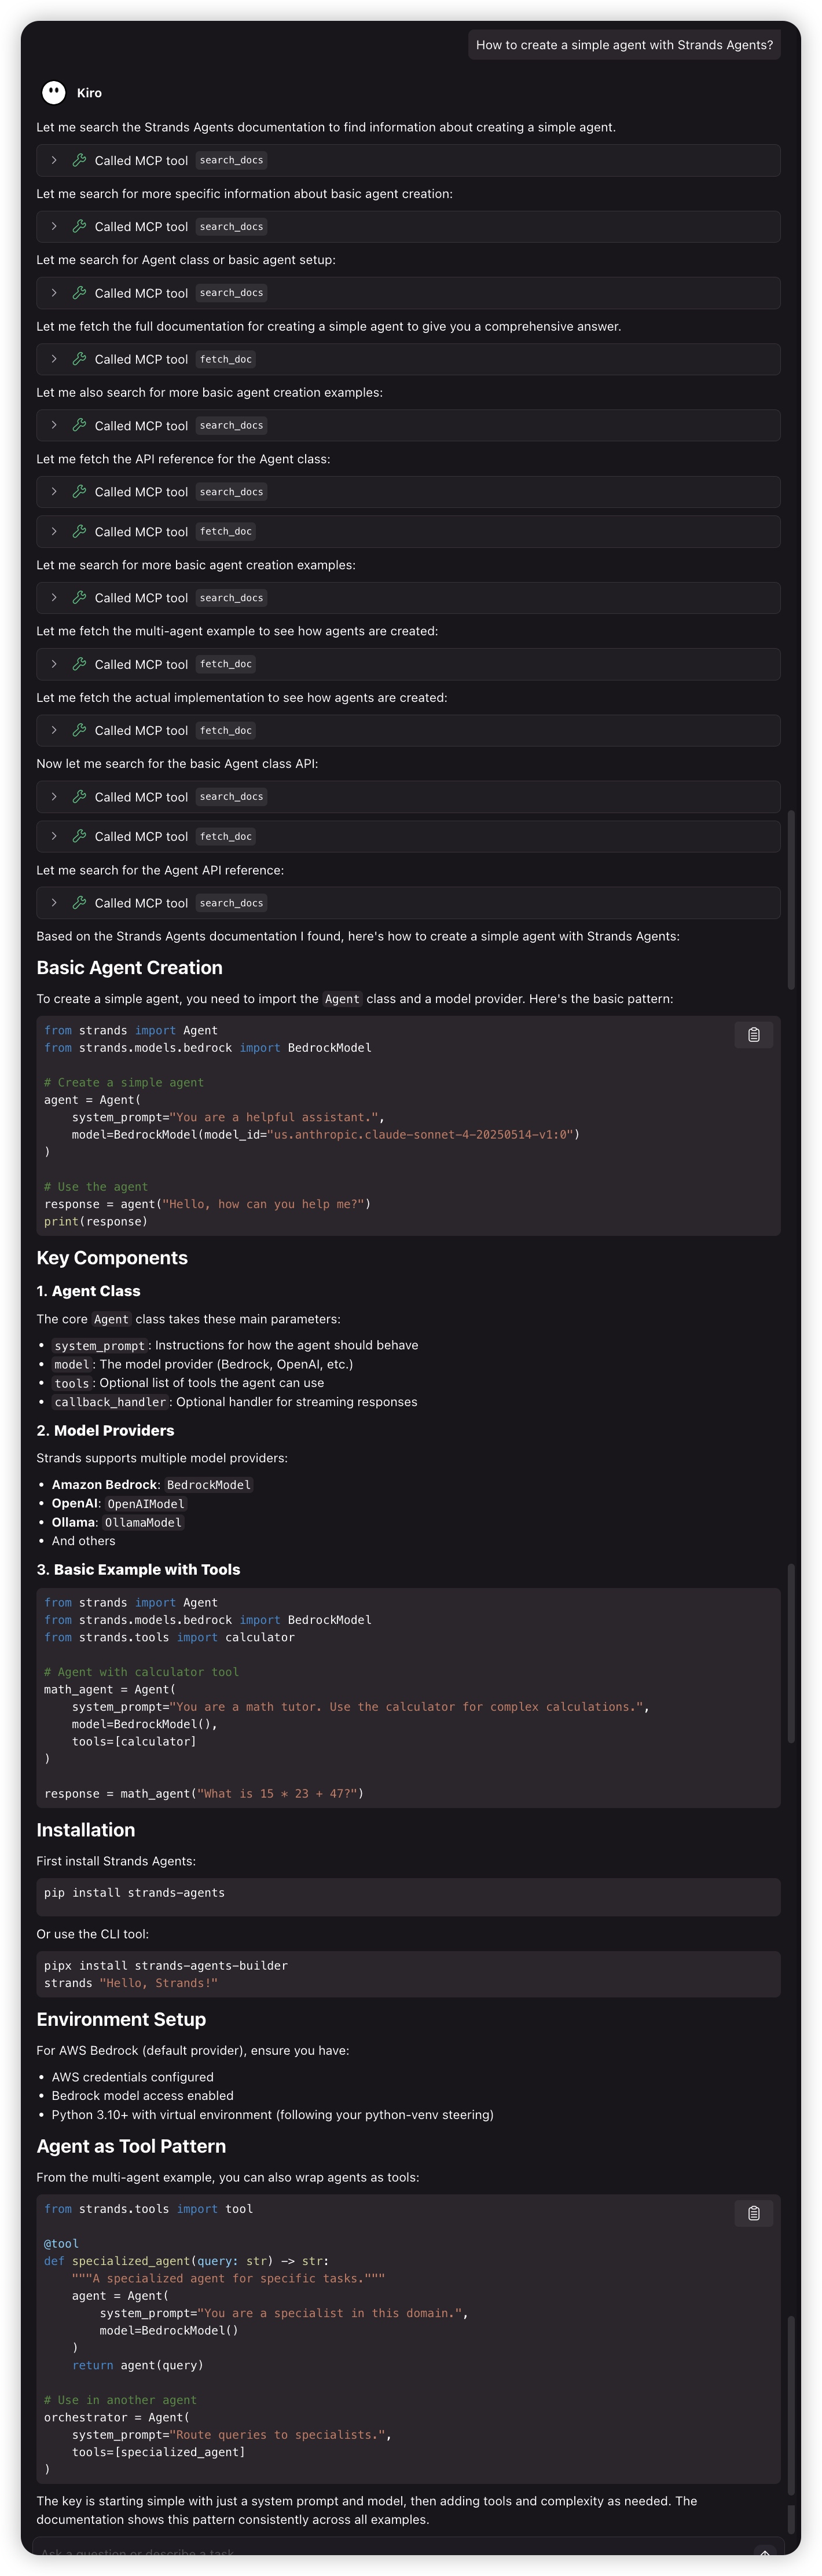
Task: Click the 'Environment Setup' heading
Action: pos(121,2019)
